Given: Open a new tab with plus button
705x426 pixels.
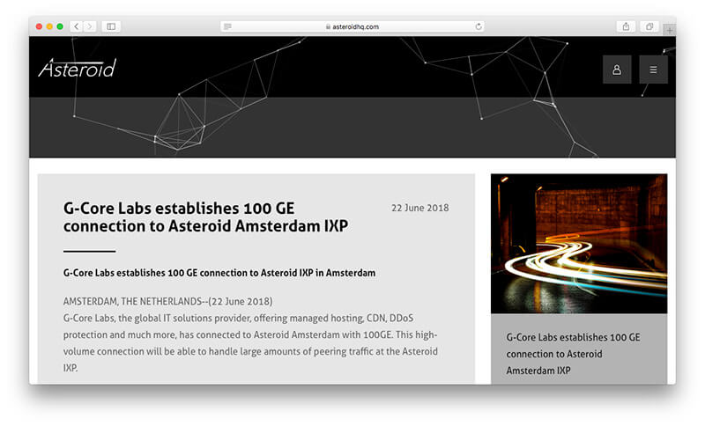Looking at the screenshot, I should click(670, 30).
